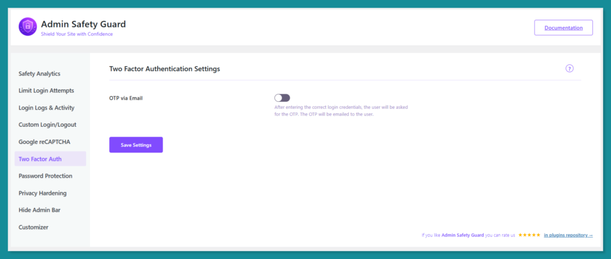
Task: Open the Customizer sidebar item
Action: point(33,227)
